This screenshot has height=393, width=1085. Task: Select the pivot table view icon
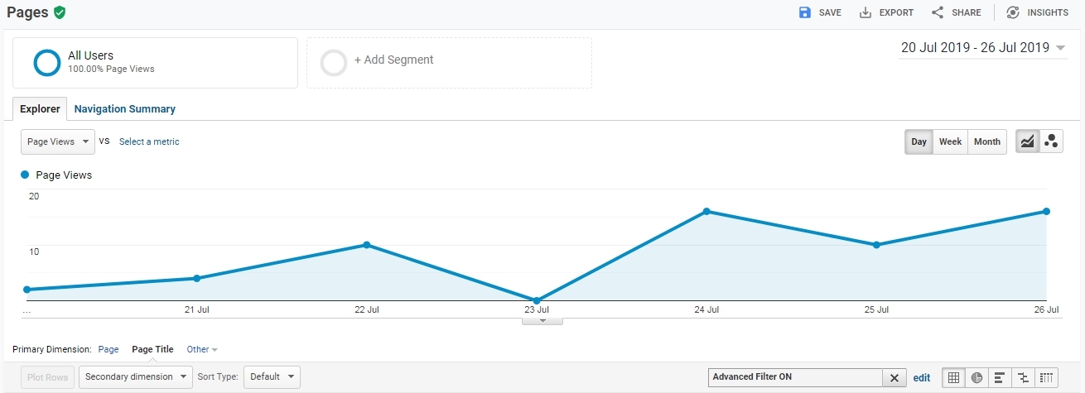pyautogui.click(x=1047, y=377)
